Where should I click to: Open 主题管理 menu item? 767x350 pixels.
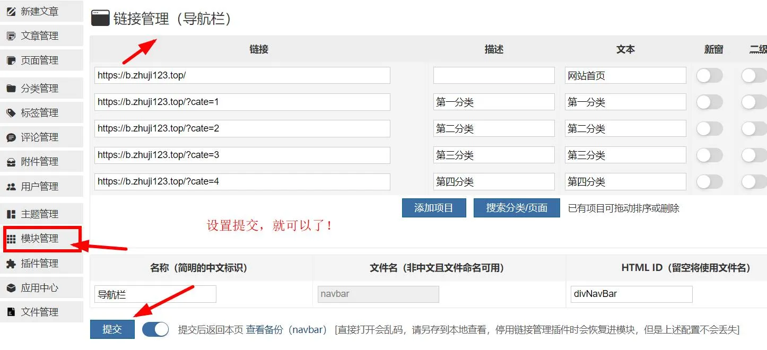point(41,214)
